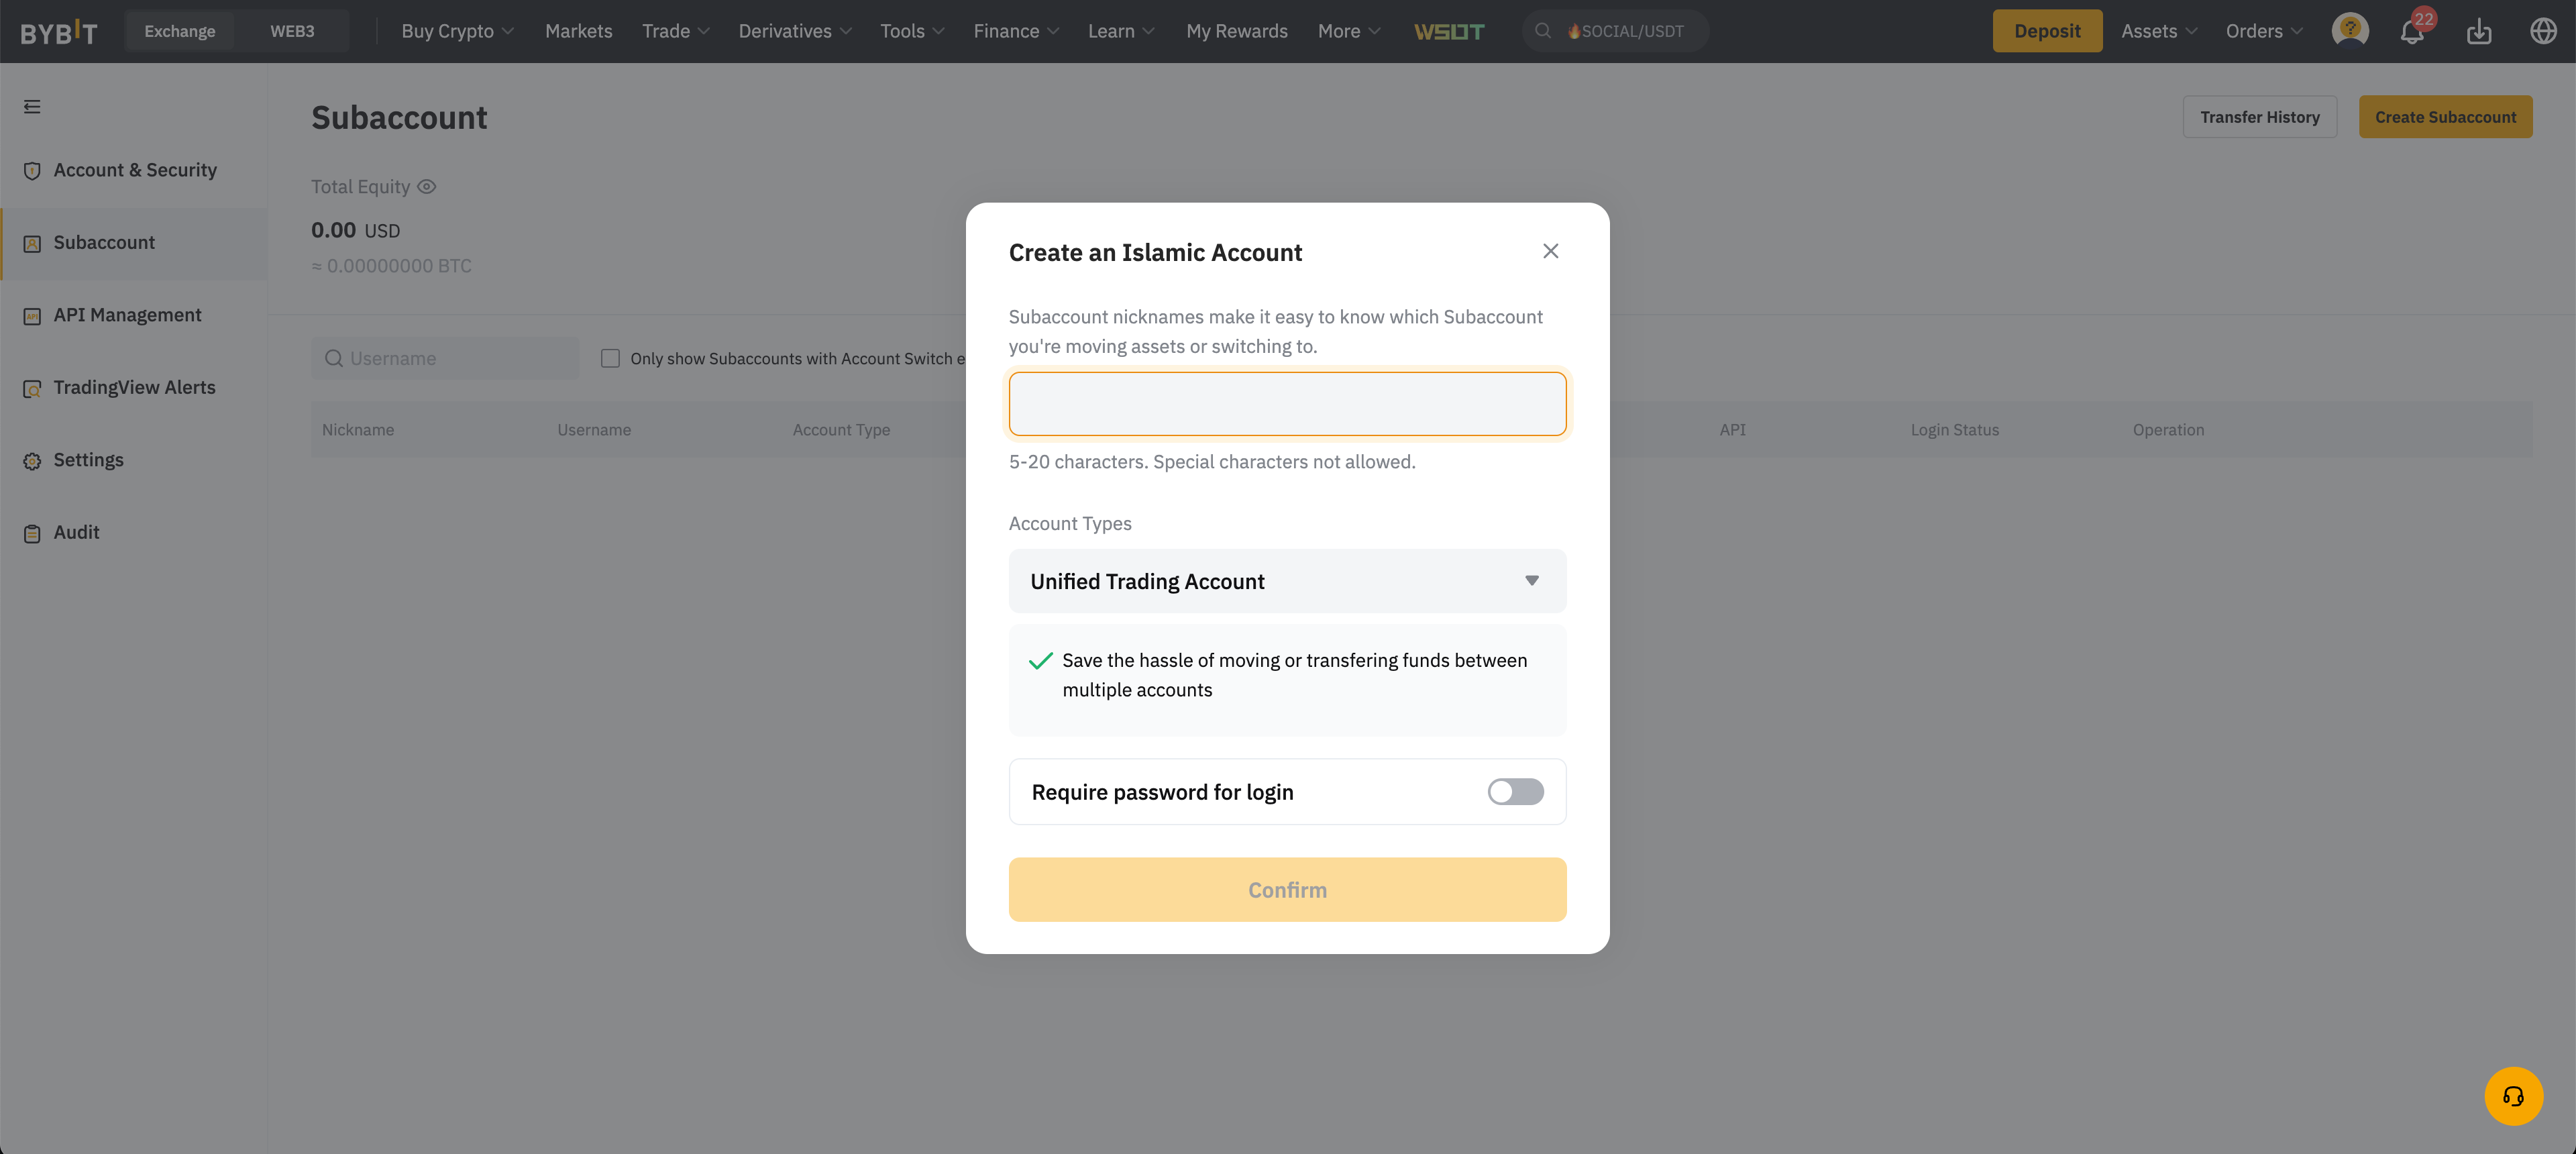Toggle Require password for login switch

coord(1515,792)
